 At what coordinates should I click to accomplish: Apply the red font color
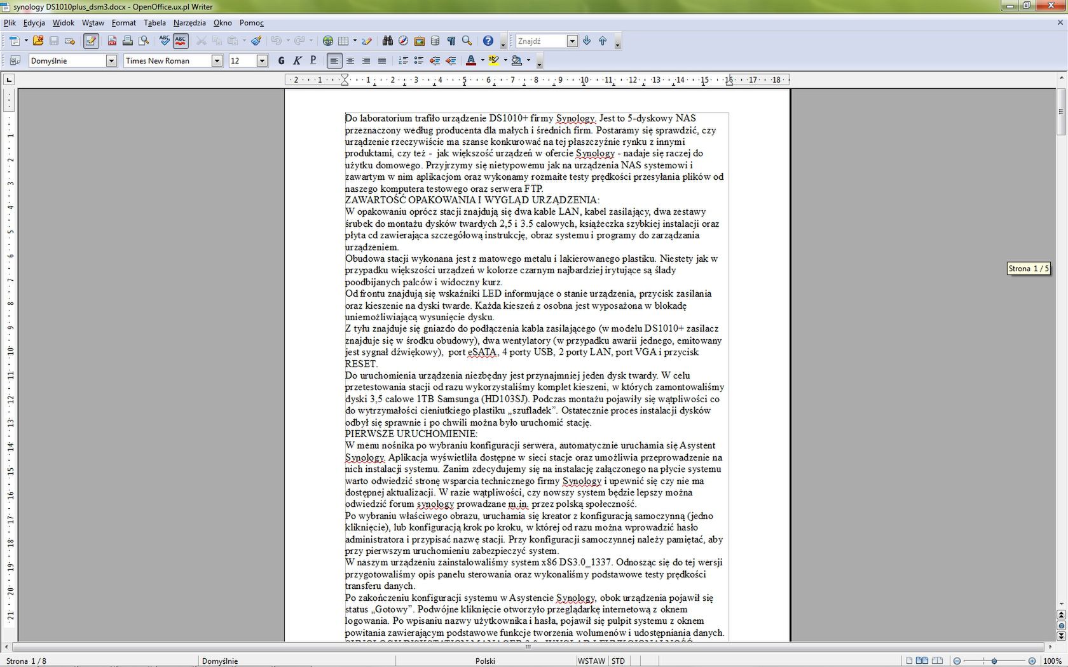471,60
